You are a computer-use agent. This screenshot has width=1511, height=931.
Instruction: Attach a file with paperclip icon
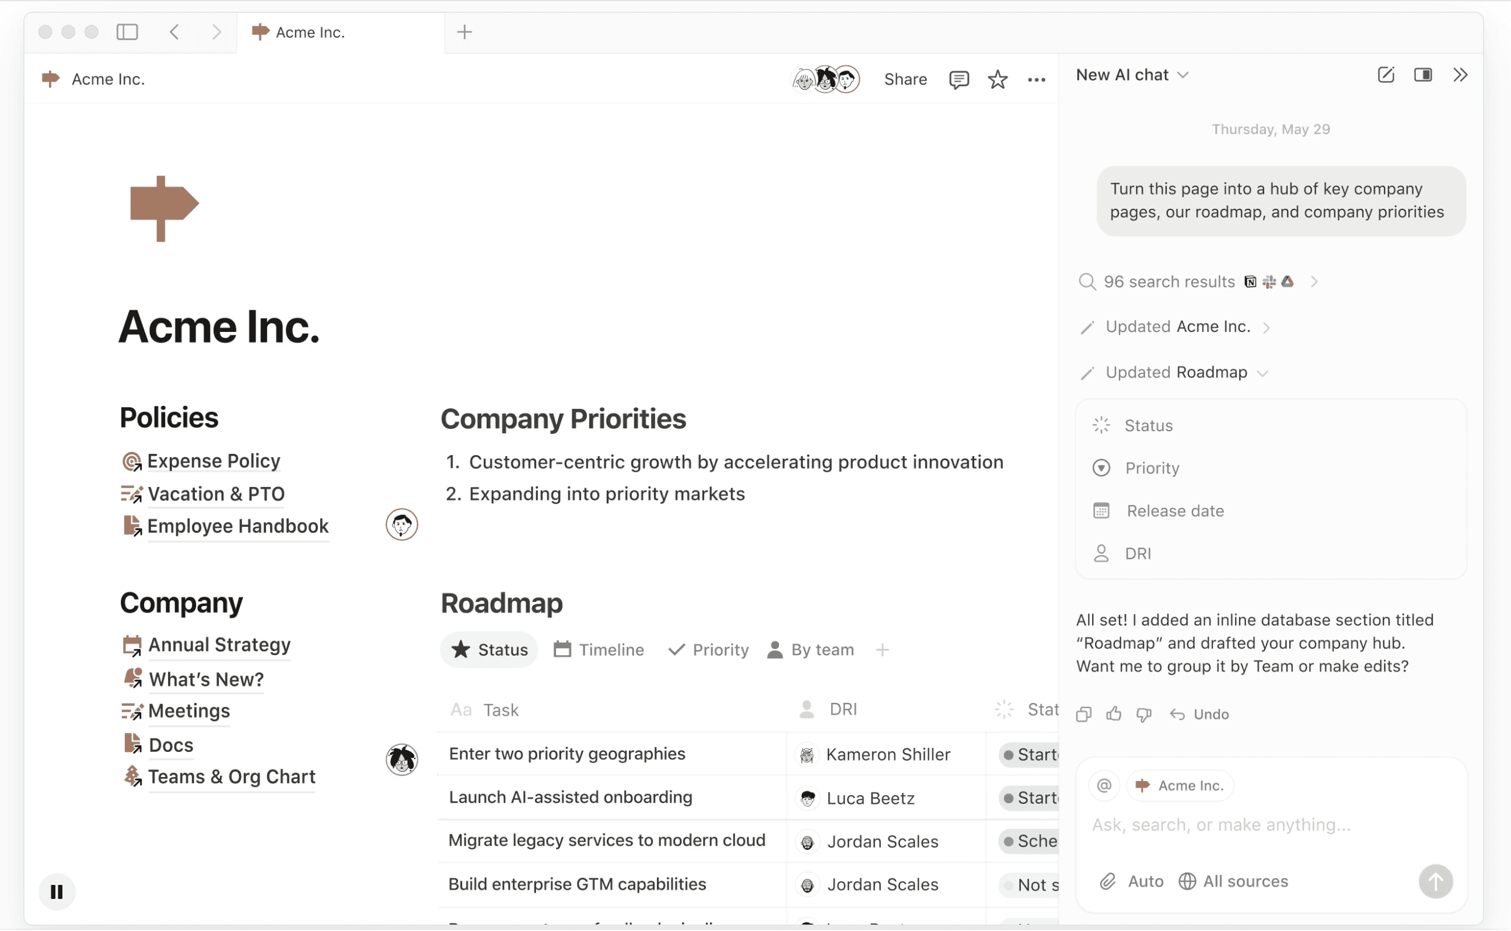click(x=1107, y=881)
